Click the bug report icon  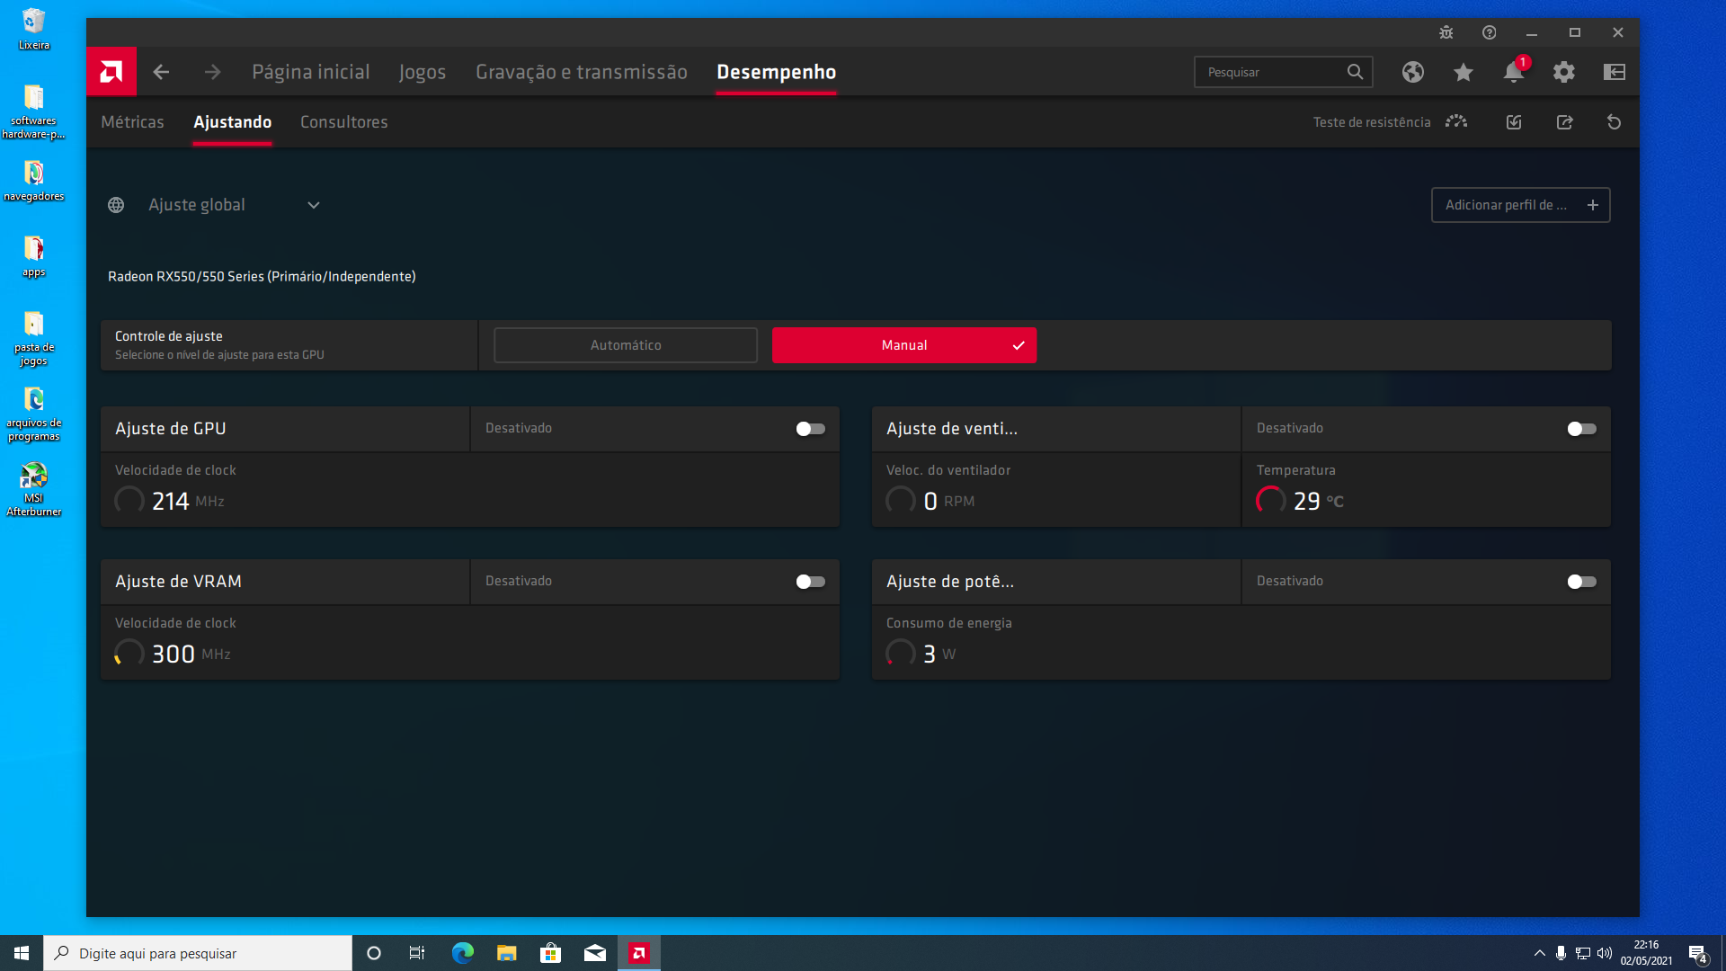click(1446, 32)
